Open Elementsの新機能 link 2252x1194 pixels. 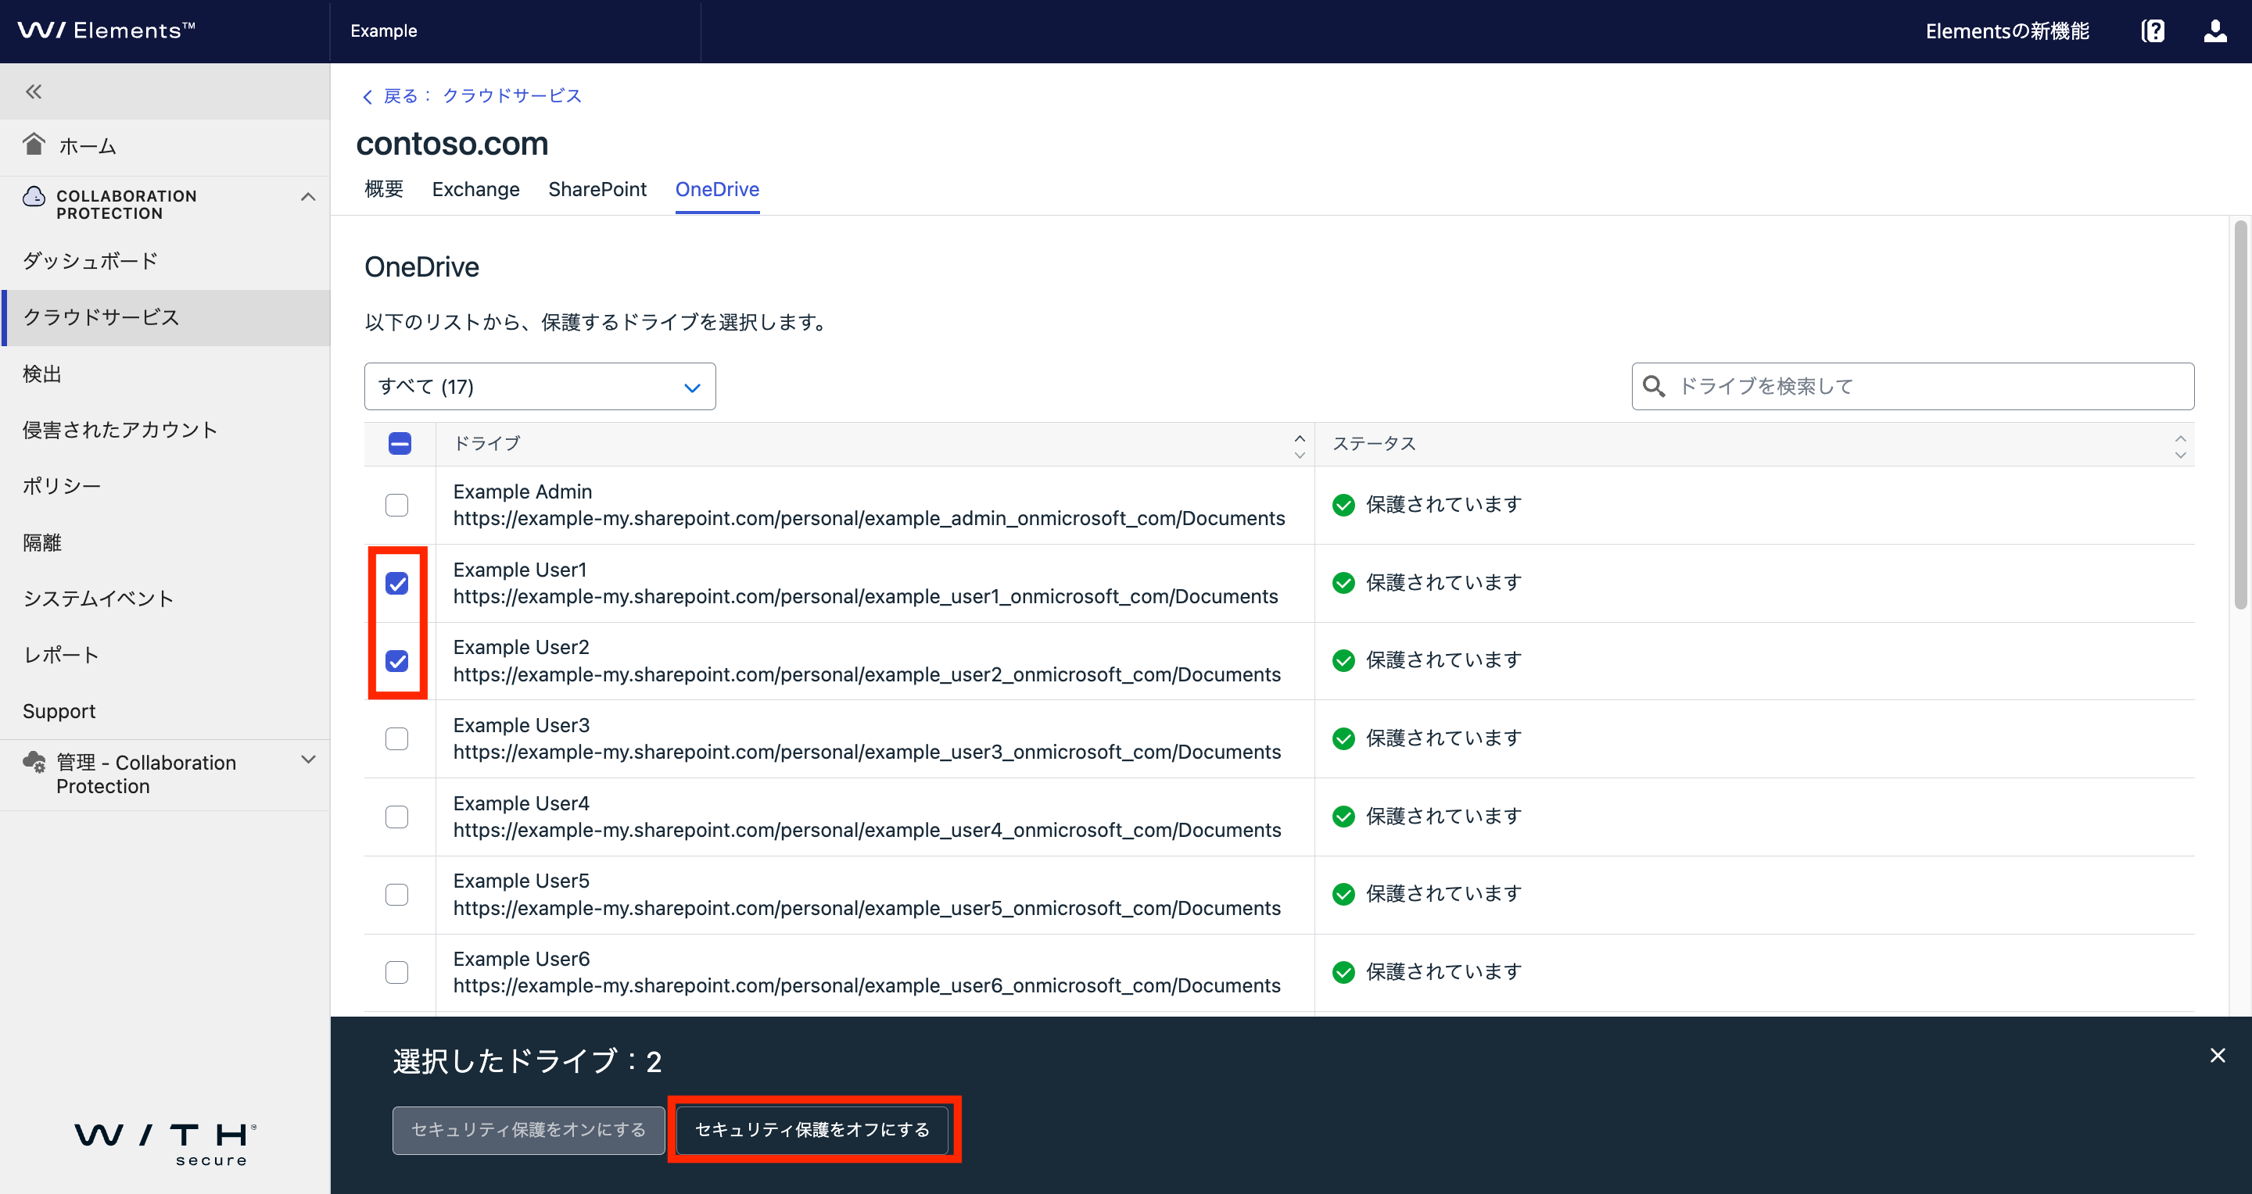click(2007, 31)
